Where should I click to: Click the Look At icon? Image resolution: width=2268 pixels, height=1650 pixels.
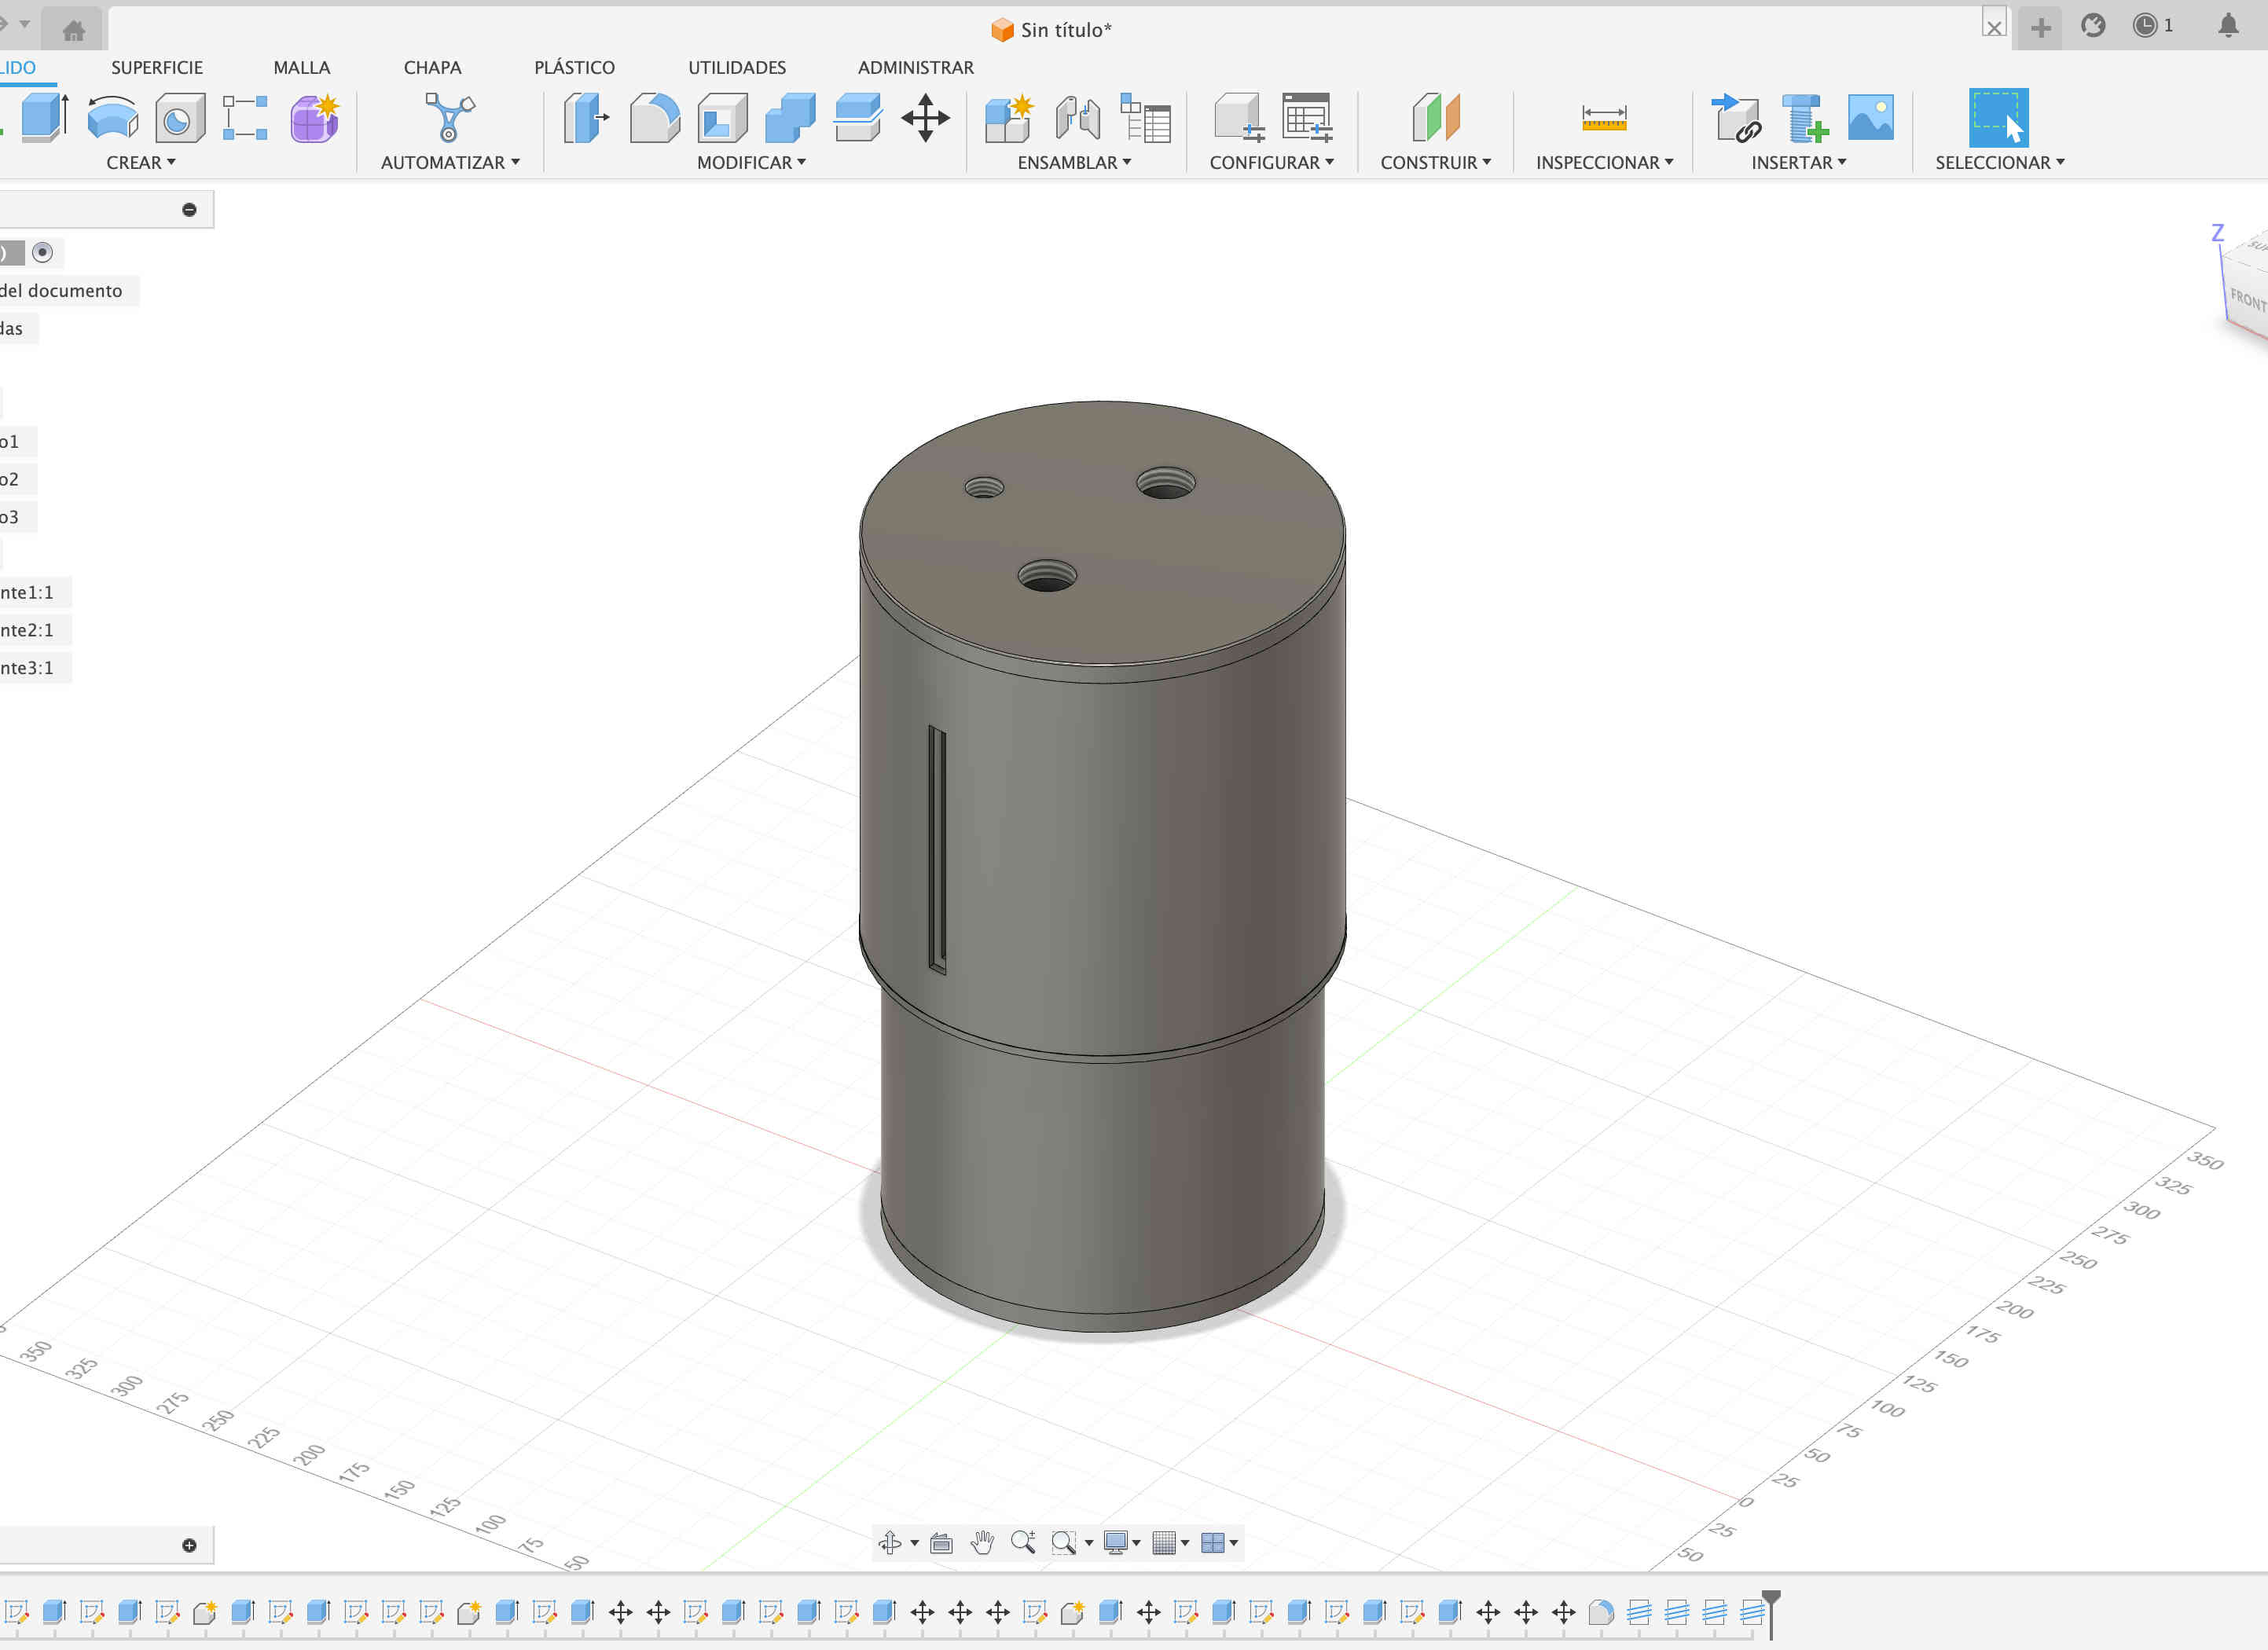pos(941,1543)
